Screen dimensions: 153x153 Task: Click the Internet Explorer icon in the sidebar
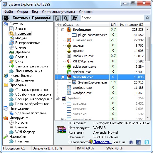[6, 76]
